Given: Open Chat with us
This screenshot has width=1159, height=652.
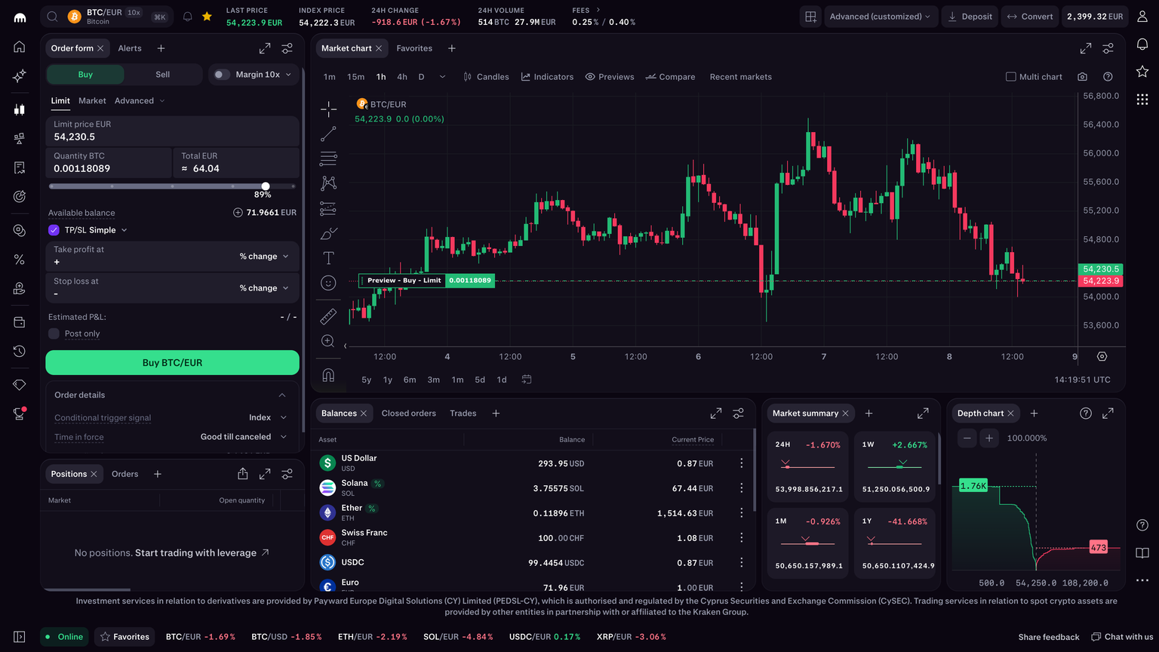Looking at the screenshot, I should [1122, 637].
